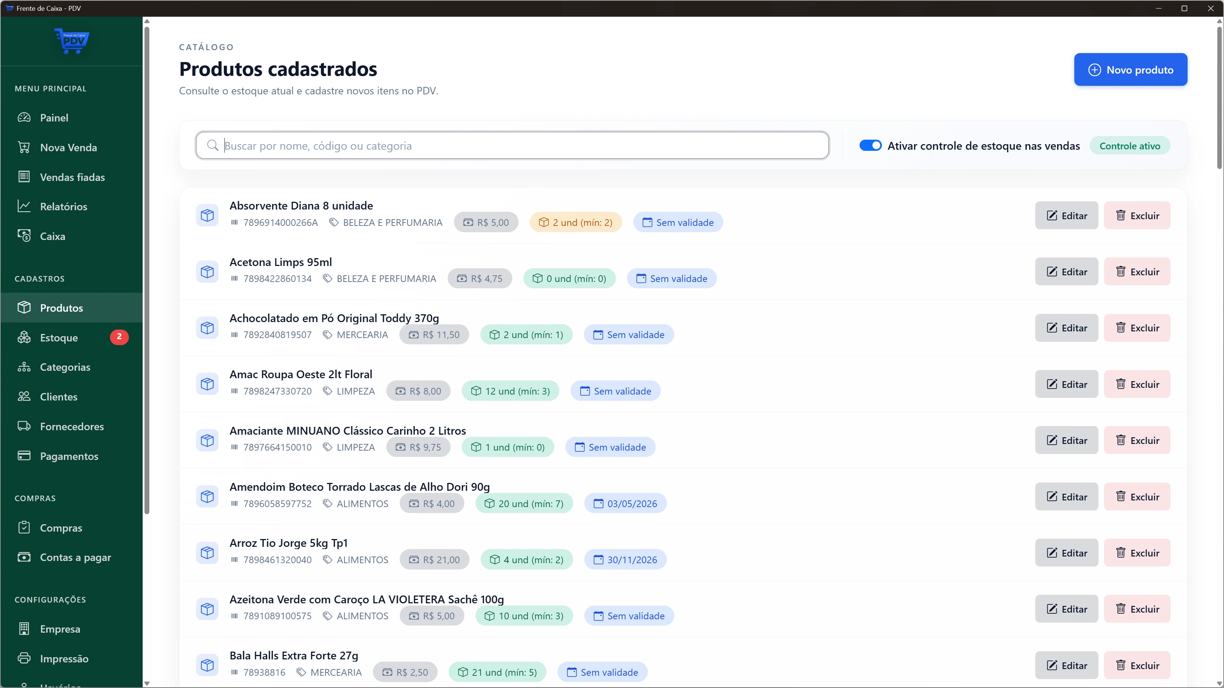Click the Impressão printer icon
1224x688 pixels.
click(24, 658)
